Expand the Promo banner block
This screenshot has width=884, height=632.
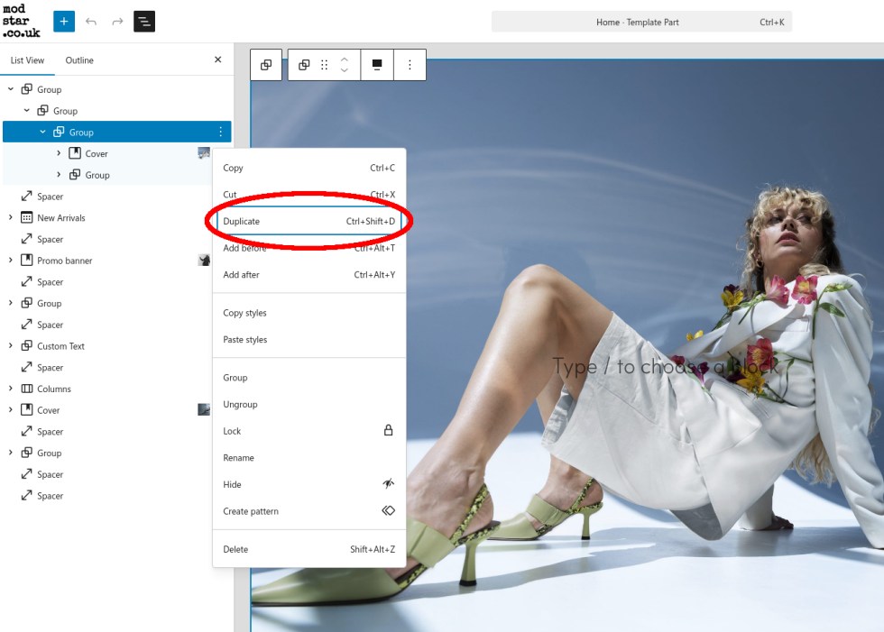[x=10, y=261]
